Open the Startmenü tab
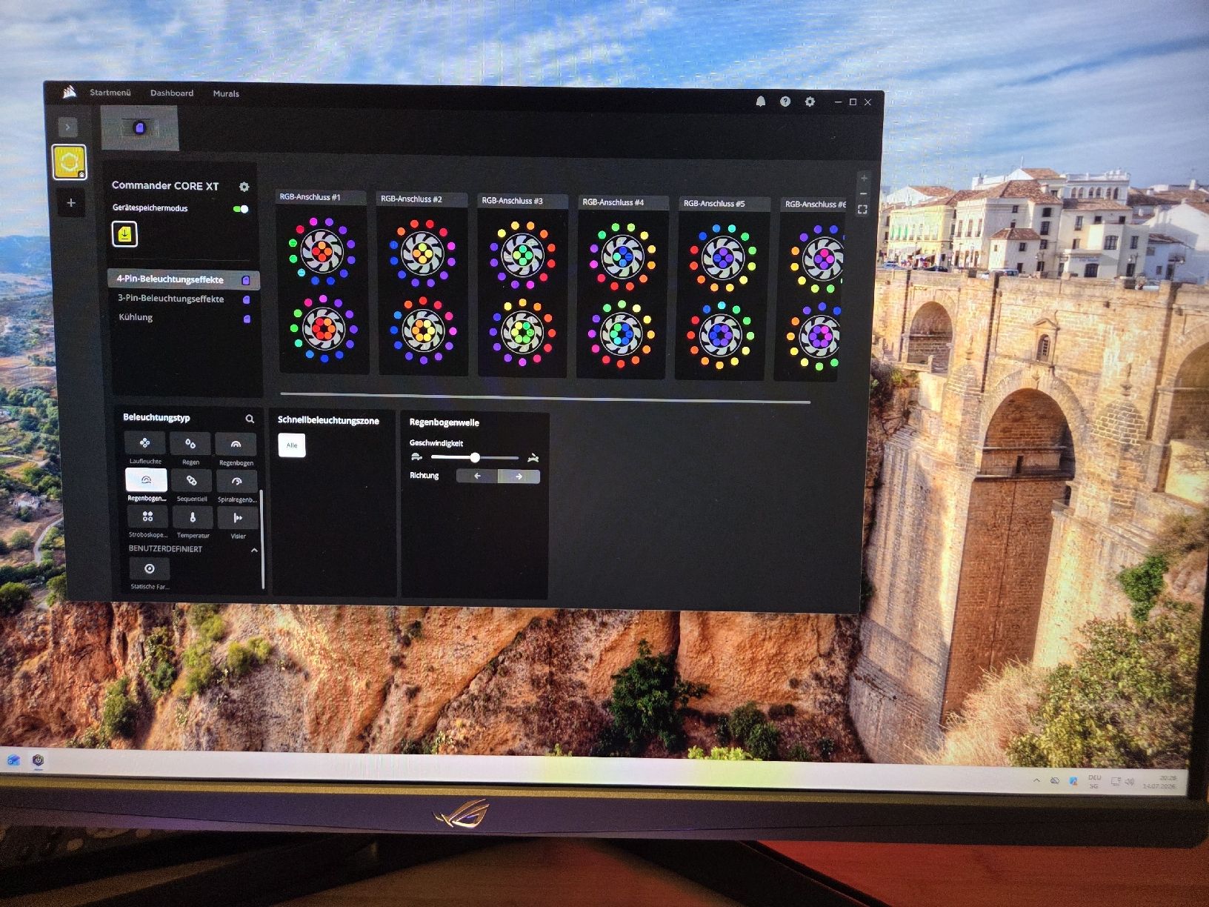Image resolution: width=1209 pixels, height=907 pixels. tap(110, 93)
